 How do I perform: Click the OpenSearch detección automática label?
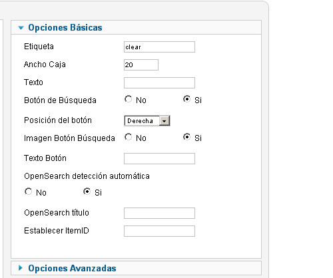click(87, 176)
